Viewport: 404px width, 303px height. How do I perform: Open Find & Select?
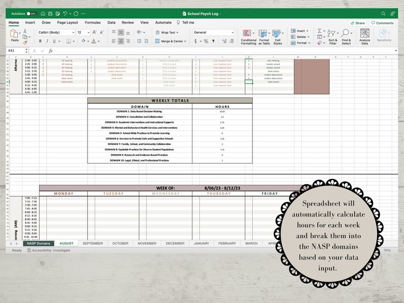point(346,37)
